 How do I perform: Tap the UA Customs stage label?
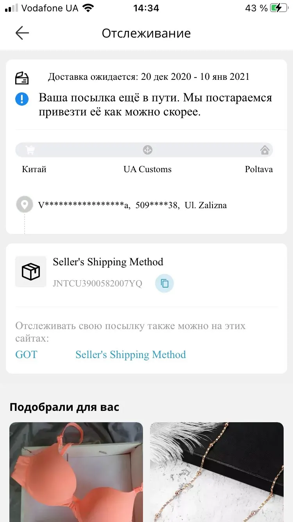[147, 169]
